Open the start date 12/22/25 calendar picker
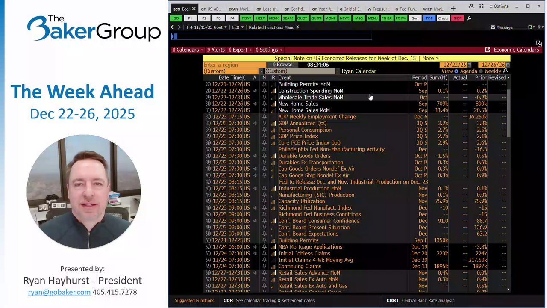 tap(469, 65)
